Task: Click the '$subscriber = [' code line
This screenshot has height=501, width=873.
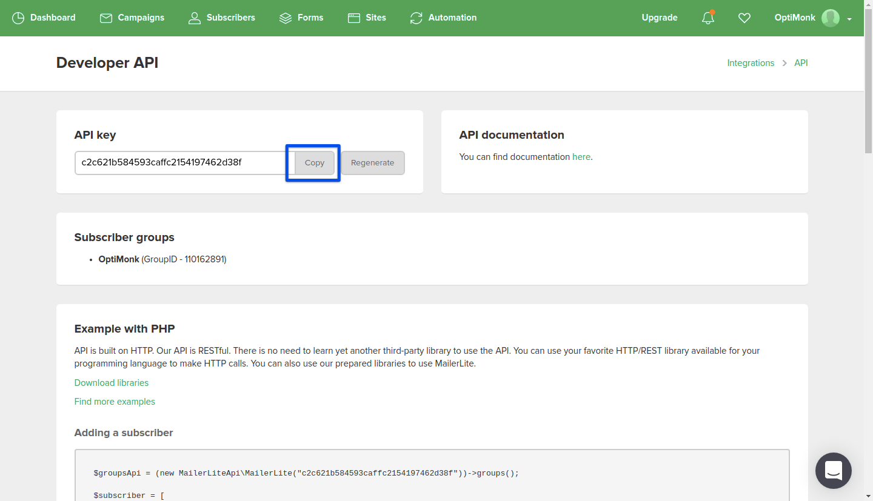Action: pos(129,496)
